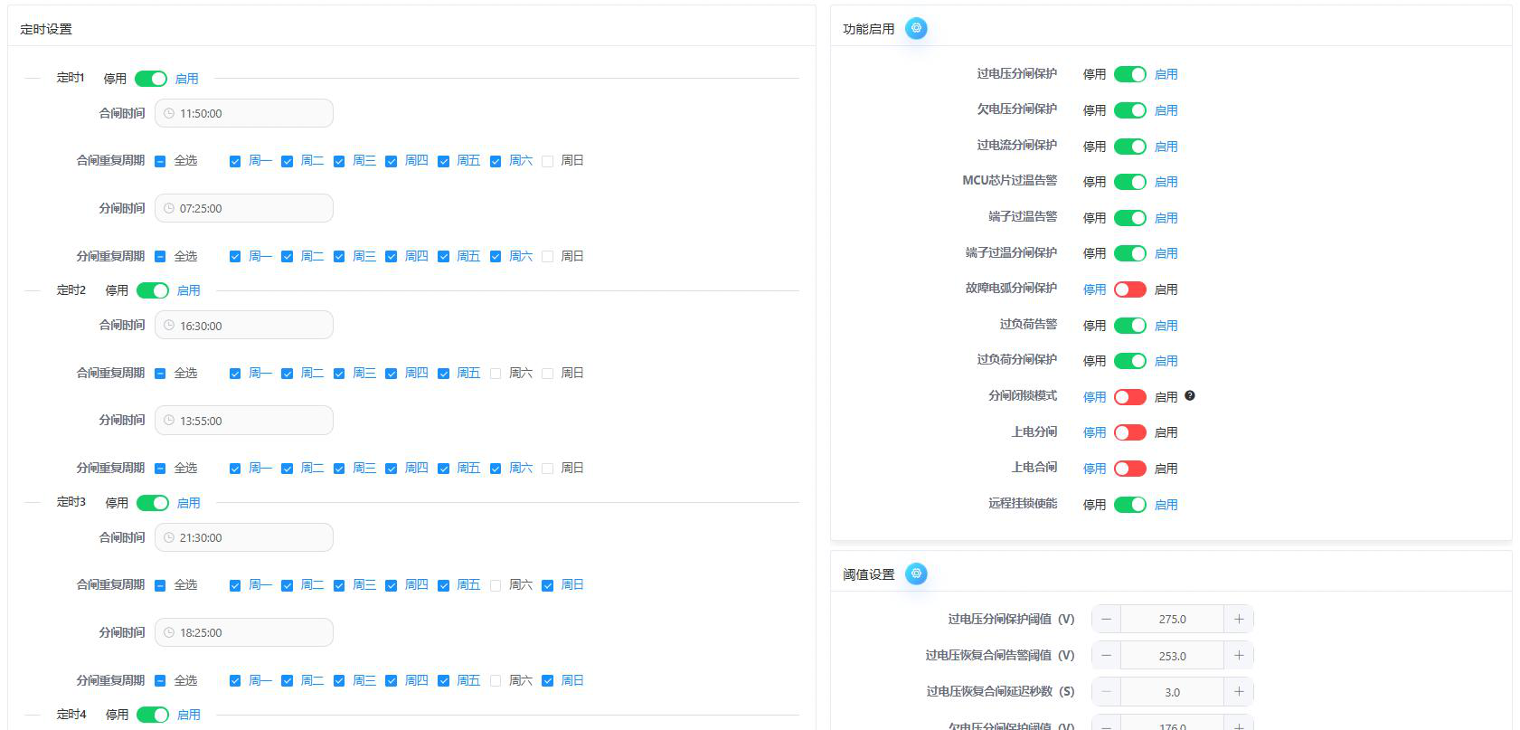Toggle the MCU芯片过温告警 switch
1520x730 pixels.
pos(1130,182)
